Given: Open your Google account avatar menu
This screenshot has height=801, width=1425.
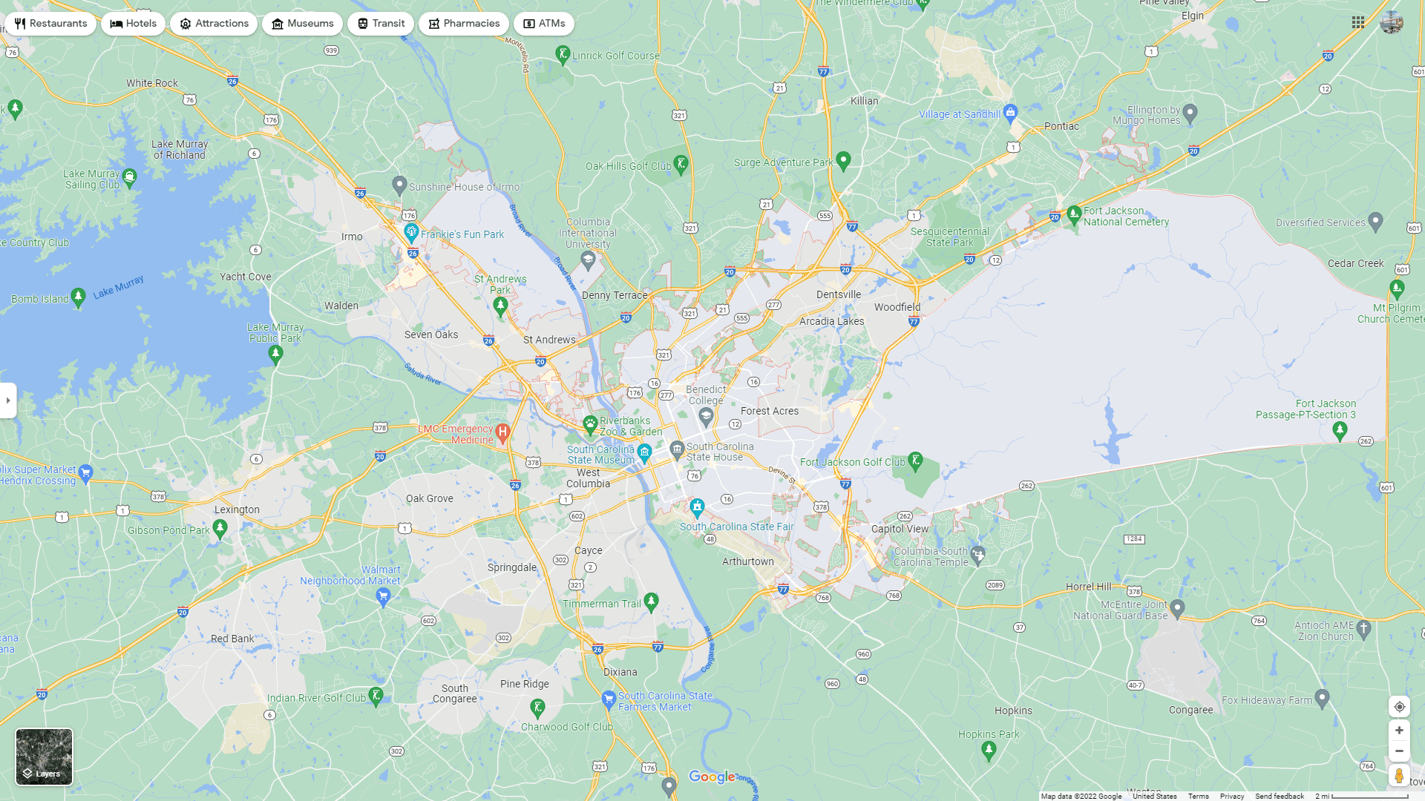Looking at the screenshot, I should click(1392, 22).
